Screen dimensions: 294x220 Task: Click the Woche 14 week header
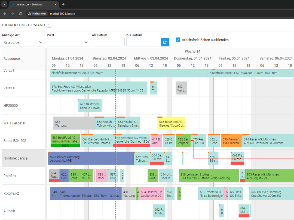pyautogui.click(x=192, y=51)
